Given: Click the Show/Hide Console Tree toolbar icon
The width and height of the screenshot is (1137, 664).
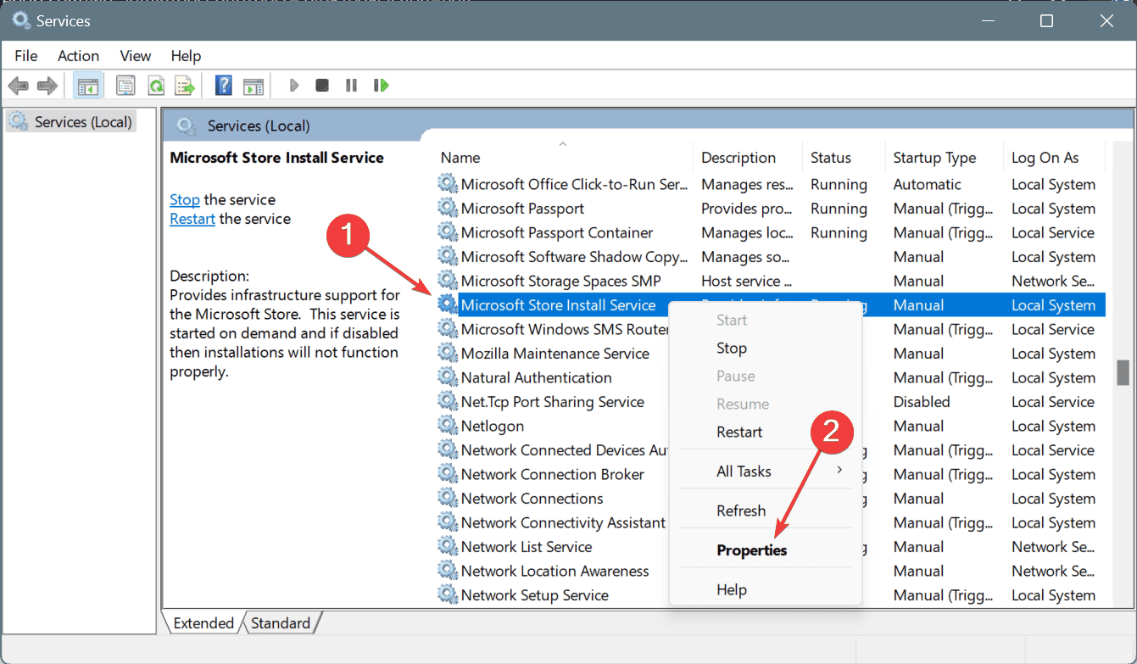Looking at the screenshot, I should [86, 86].
